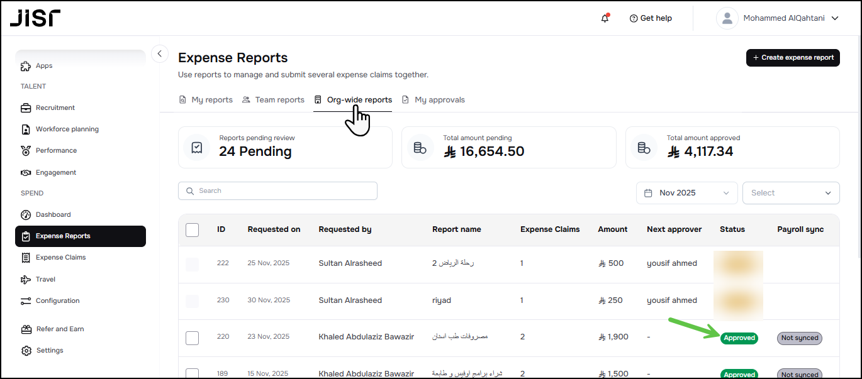The width and height of the screenshot is (862, 379).
Task: Toggle the select-all checkbox in table header
Action: [193, 230]
